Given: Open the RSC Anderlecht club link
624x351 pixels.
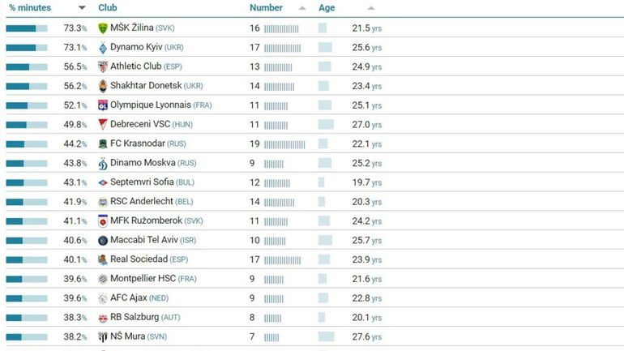Looking at the screenshot, I should [141, 201].
